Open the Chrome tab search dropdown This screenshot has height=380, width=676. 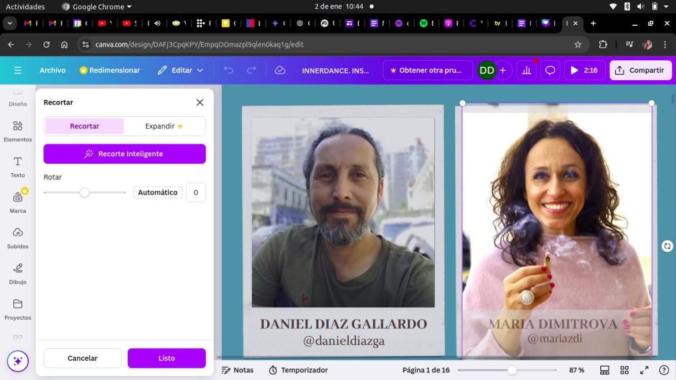tap(10, 23)
